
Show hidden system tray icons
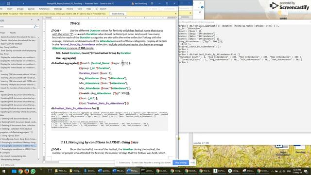(272, 171)
